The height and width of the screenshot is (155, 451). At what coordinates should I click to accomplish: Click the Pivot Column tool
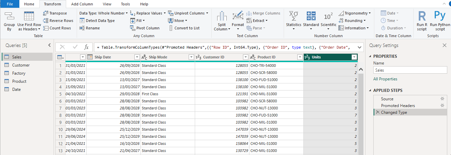tap(145, 28)
